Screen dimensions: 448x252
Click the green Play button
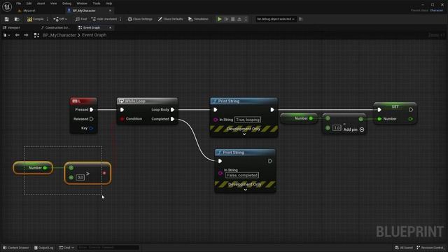pos(219,19)
